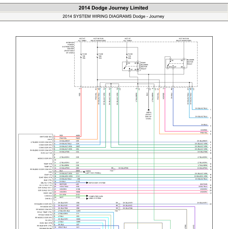Select the 'BLW CTRL' pin label

click(x=48, y=180)
